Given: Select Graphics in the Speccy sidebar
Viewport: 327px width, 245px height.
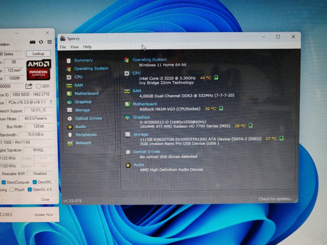Looking at the screenshot, I should coord(83,102).
